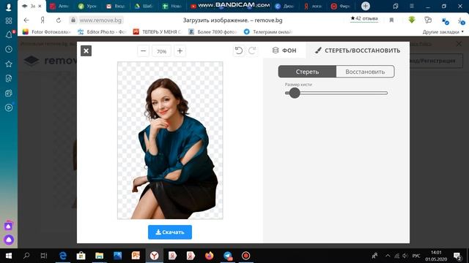Switch to the Шаб Google Drive tab

tap(144, 6)
